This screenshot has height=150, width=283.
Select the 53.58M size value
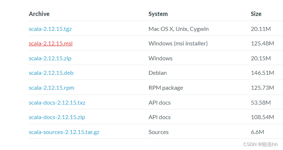click(x=261, y=103)
